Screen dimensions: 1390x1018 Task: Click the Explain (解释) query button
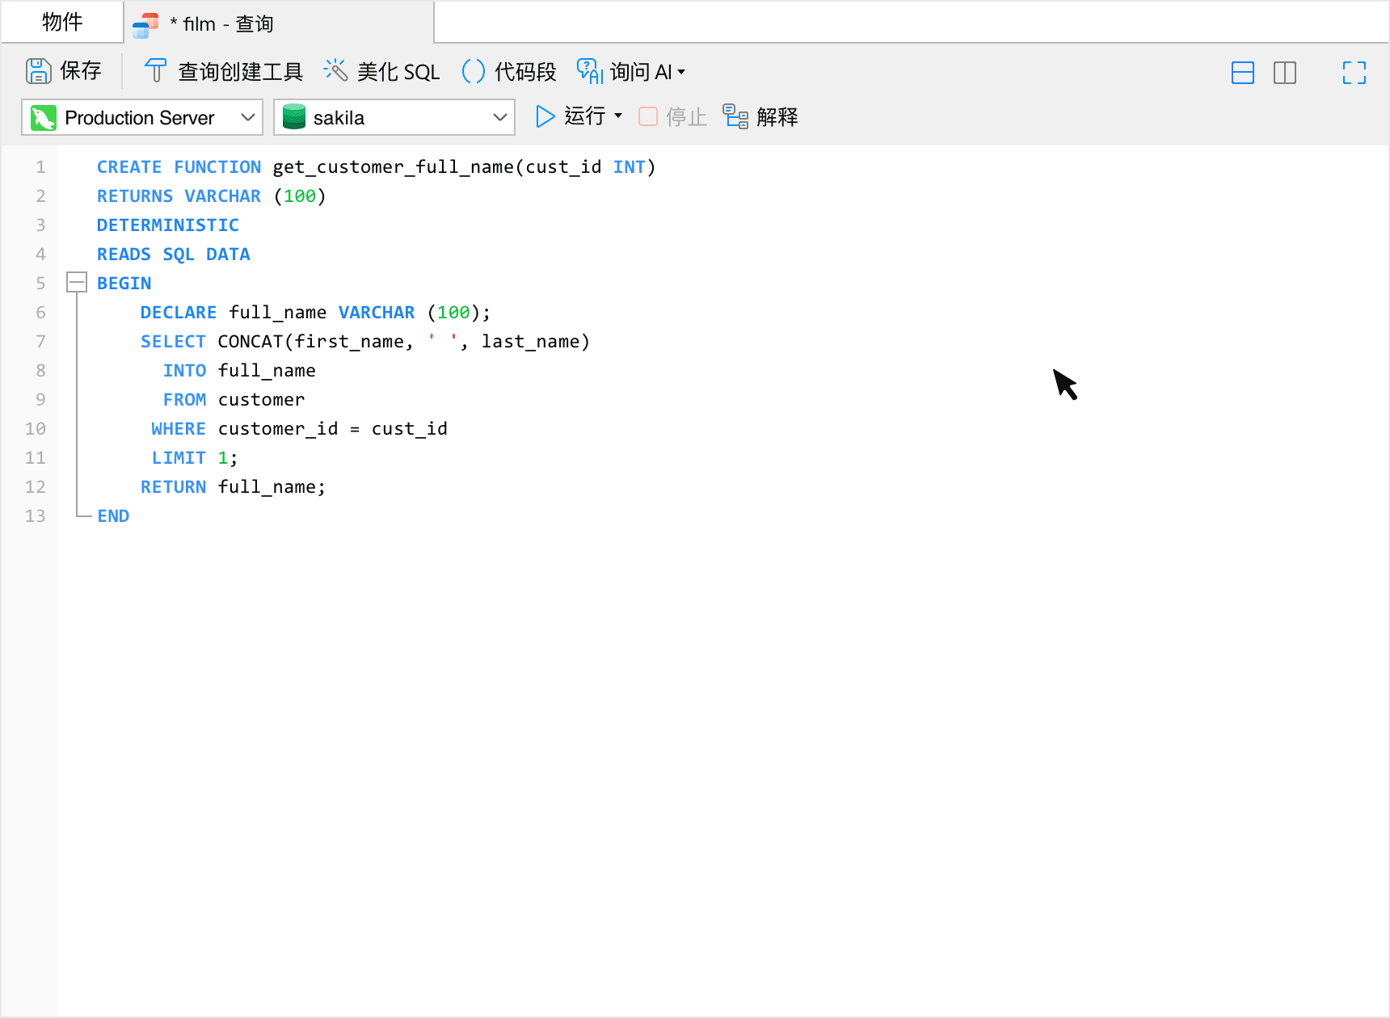point(760,117)
